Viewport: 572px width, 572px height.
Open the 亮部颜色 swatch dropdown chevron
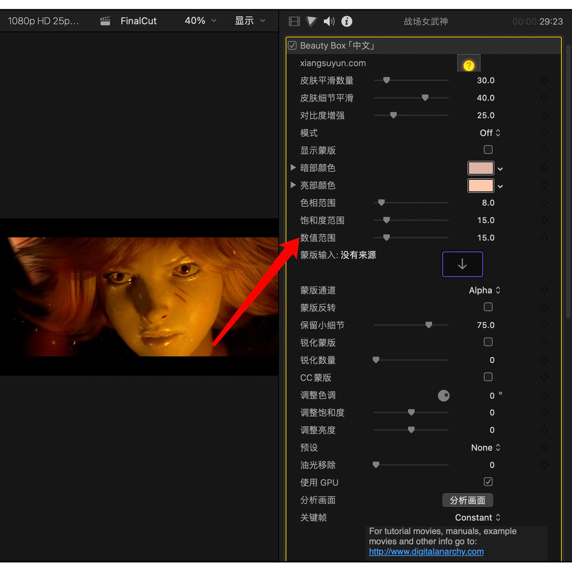click(500, 187)
